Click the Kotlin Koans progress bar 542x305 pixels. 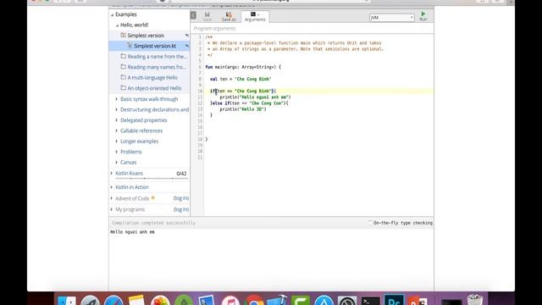click(x=152, y=179)
